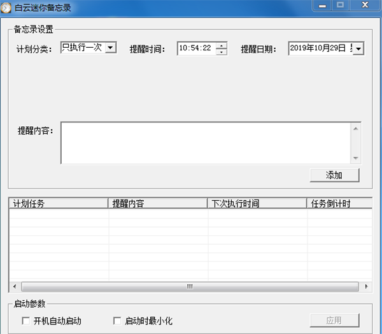Click the list's right scroll arrow
Screen dimensions: 382x334
click(x=366, y=286)
